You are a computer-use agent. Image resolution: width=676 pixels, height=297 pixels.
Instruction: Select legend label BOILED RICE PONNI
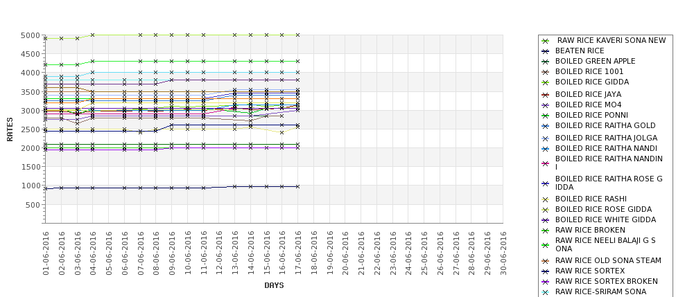(x=591, y=115)
